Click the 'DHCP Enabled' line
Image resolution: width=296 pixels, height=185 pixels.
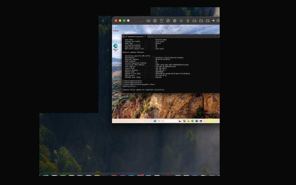[x=141, y=61]
